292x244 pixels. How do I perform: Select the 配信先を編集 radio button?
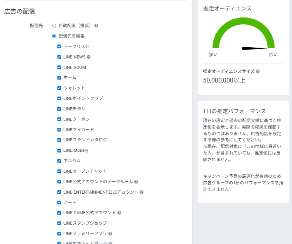click(x=54, y=36)
